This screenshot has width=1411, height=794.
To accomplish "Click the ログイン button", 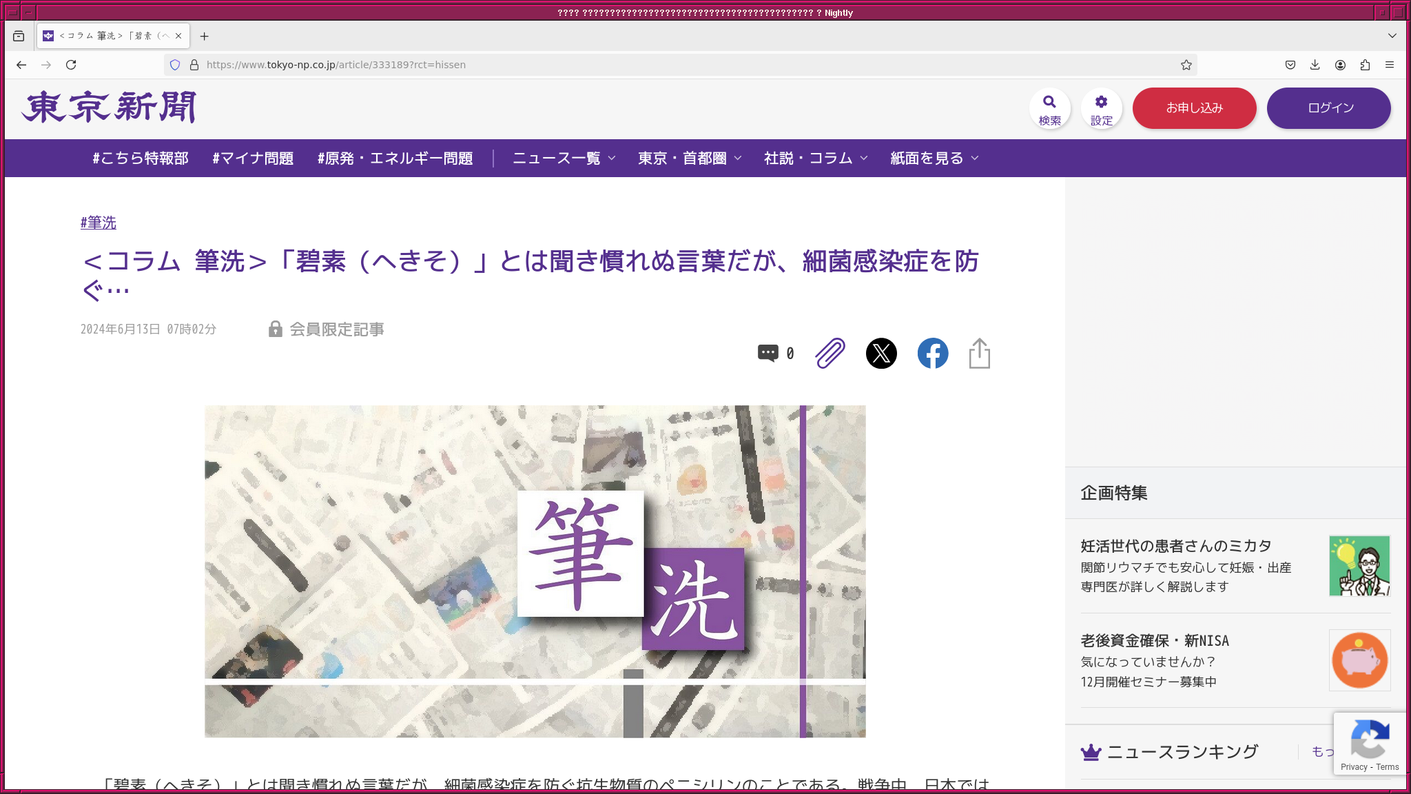I will pos(1328,108).
